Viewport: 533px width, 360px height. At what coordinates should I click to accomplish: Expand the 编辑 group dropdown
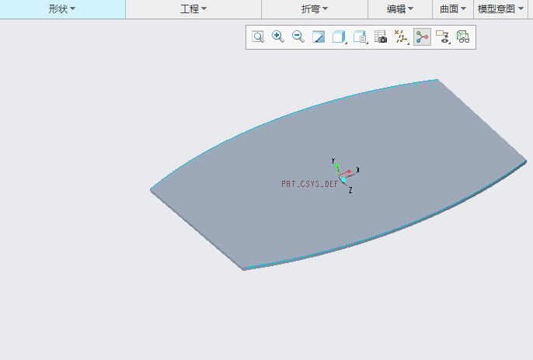[x=400, y=9]
